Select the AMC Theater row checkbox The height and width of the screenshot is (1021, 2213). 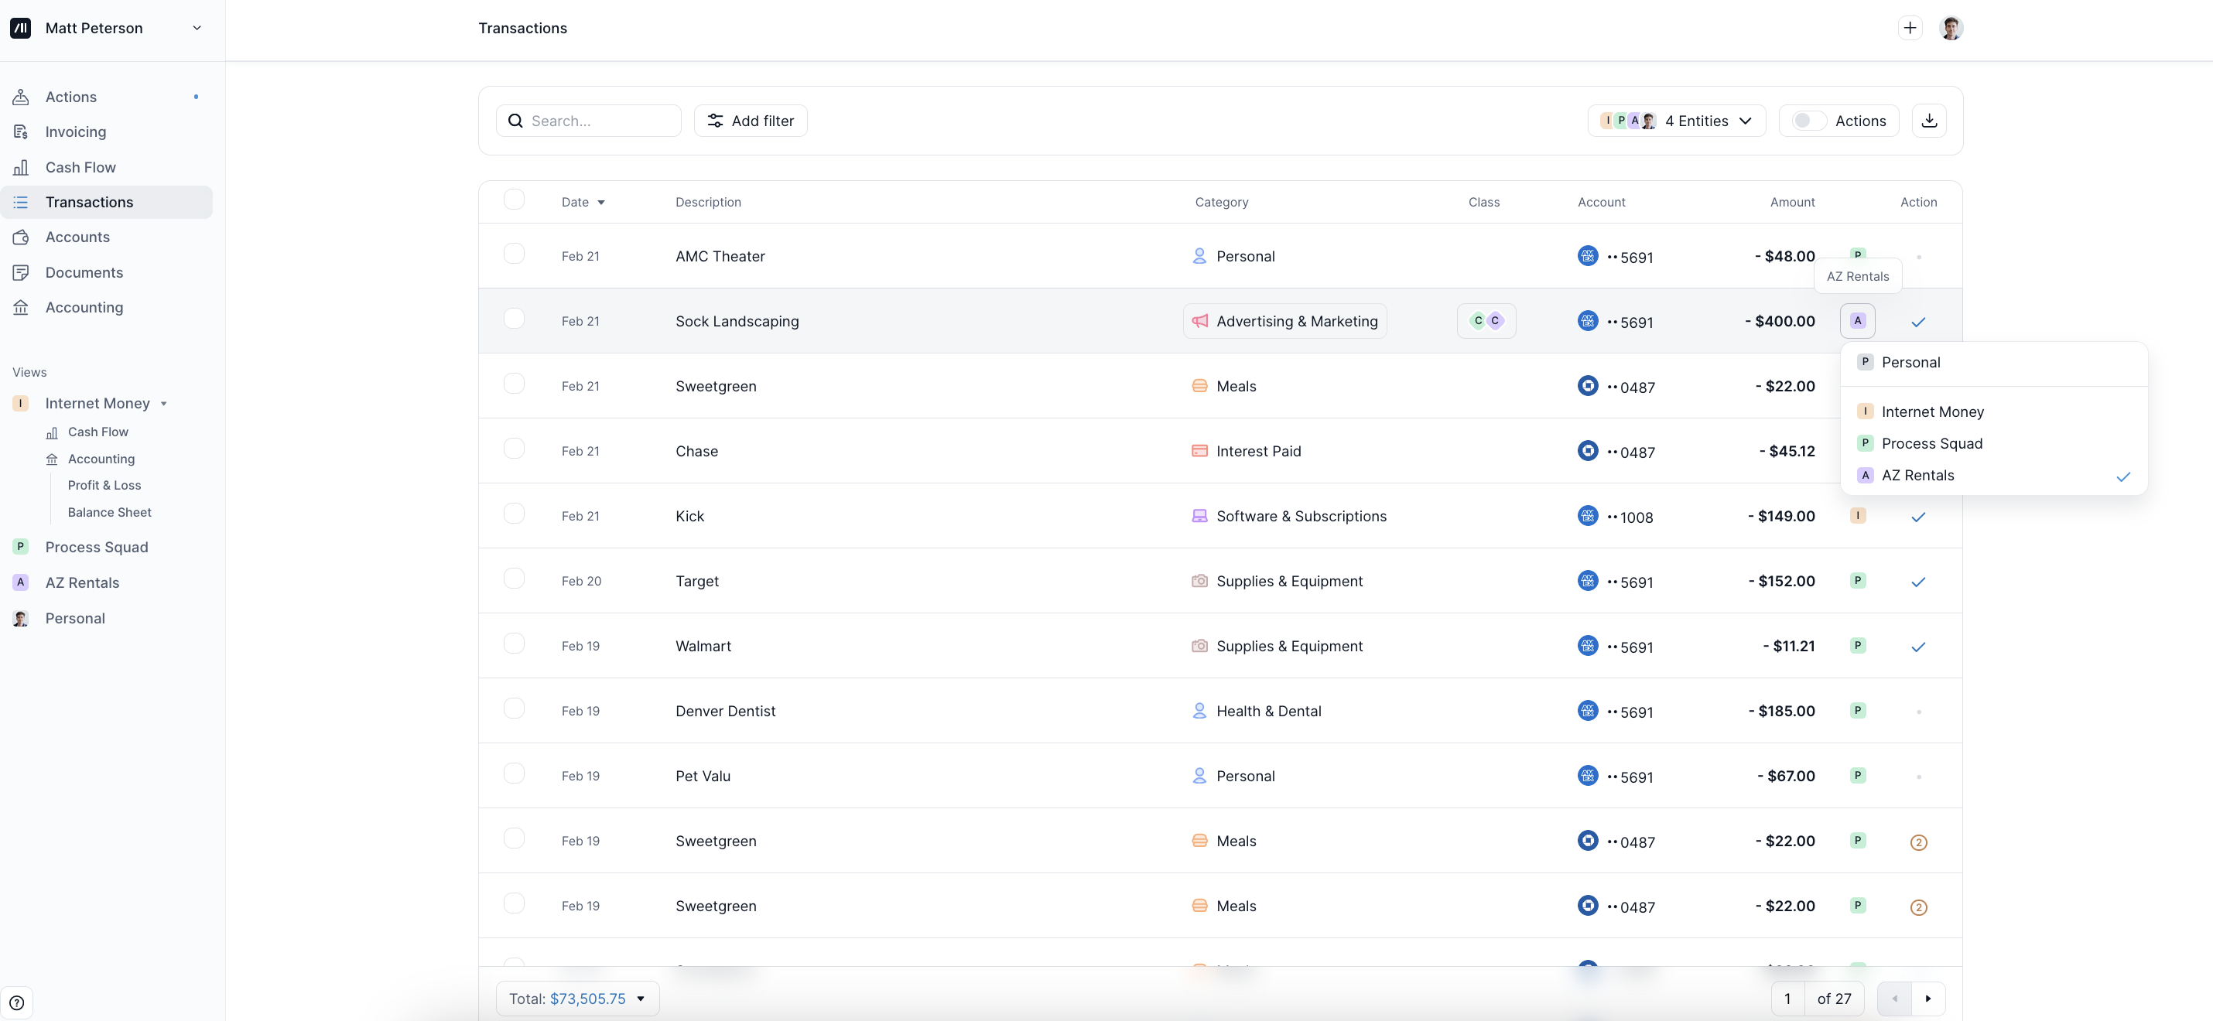514,254
